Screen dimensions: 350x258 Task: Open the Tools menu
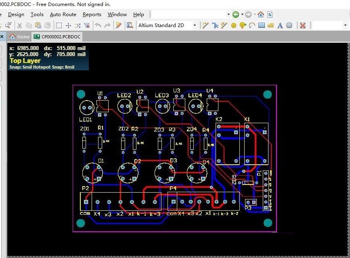tap(37, 15)
